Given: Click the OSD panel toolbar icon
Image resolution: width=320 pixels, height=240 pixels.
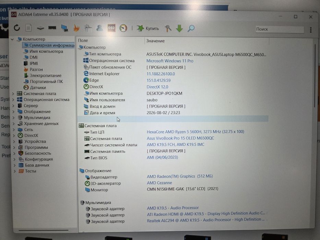Looking at the screenshot, I should tap(111, 28).
